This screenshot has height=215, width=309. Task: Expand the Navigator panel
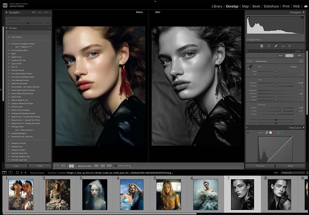(x=7, y=12)
